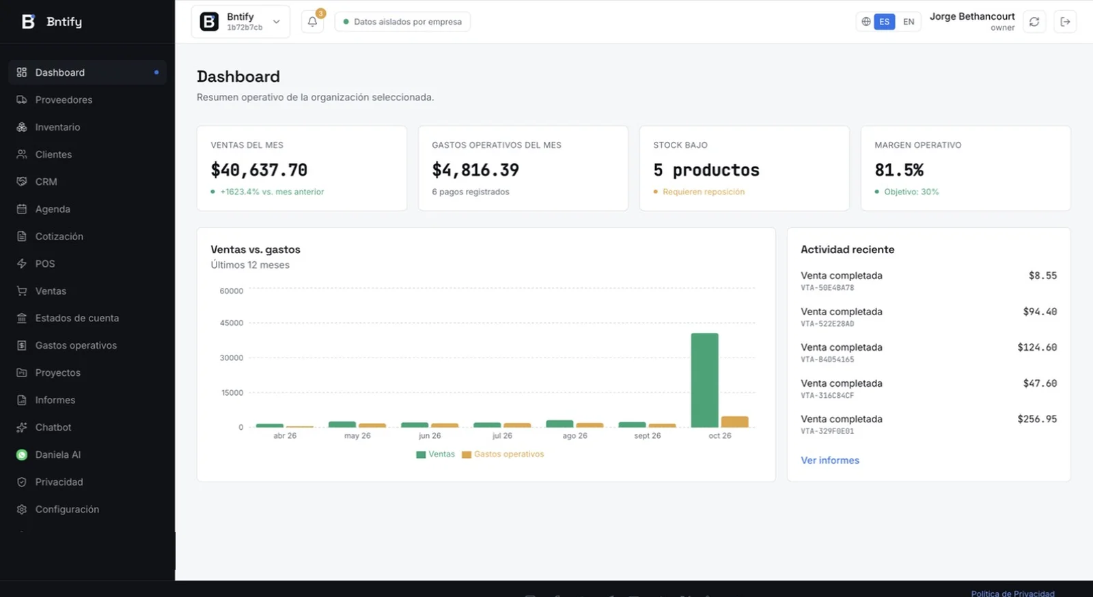Click the $124.60 sale amount
The height and width of the screenshot is (597, 1093).
(1037, 347)
